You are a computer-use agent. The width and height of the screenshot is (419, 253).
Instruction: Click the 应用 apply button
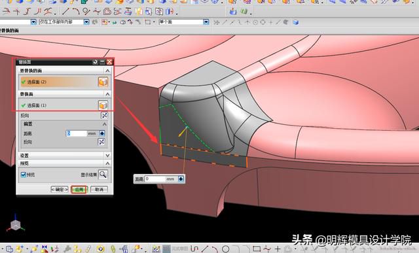point(79,190)
